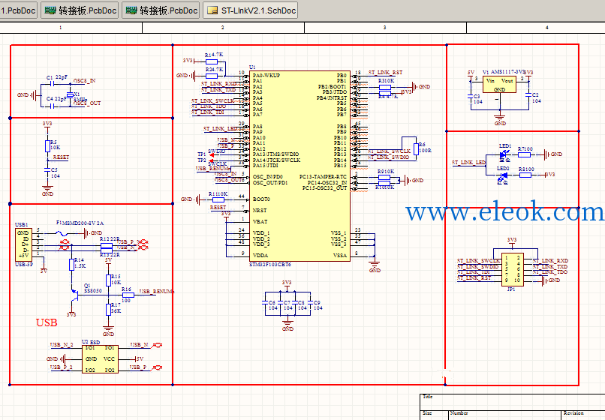The width and height of the screenshot is (605, 420).
Task: Select the R5 10K pull-up resistor
Action: tap(47, 146)
